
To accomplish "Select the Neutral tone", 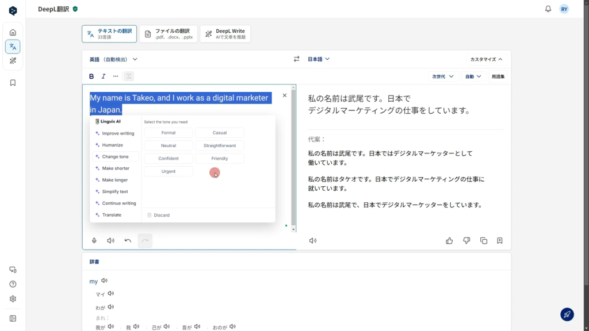I will (169, 145).
